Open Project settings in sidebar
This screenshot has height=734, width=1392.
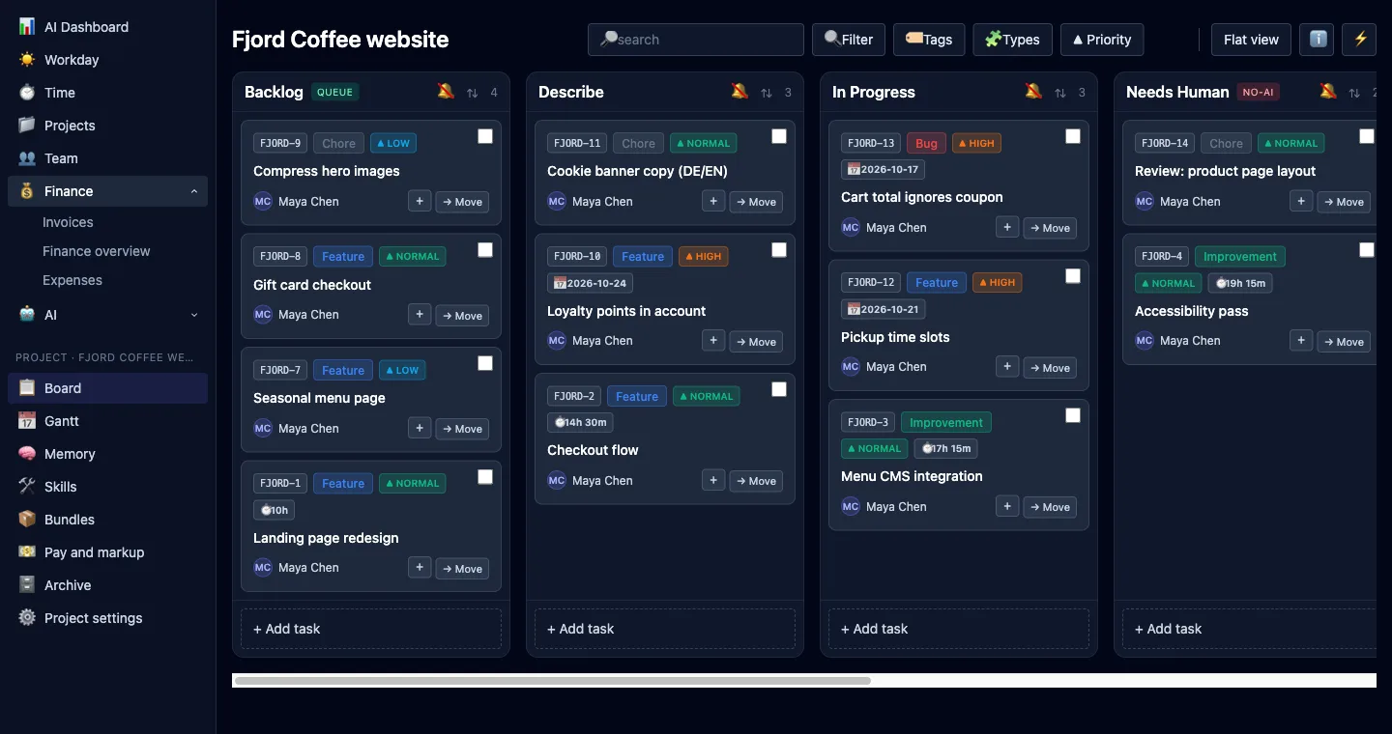107,618
